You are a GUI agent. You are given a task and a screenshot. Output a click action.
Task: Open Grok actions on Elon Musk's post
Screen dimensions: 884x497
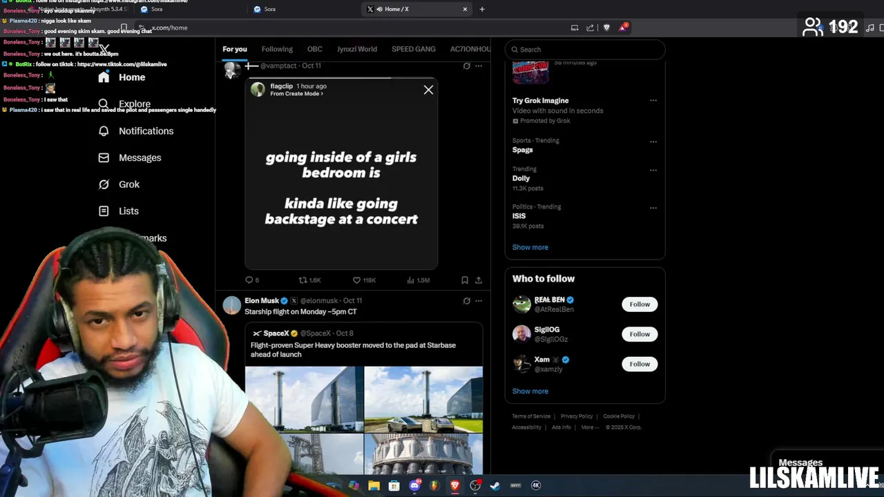467,301
